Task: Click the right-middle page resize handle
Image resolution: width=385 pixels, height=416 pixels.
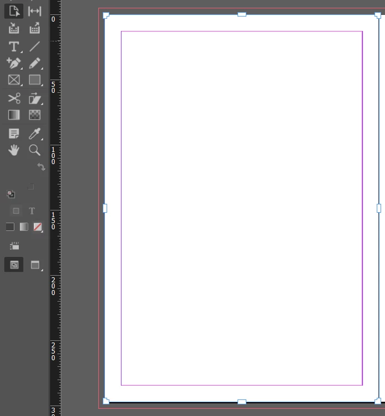Action: pyautogui.click(x=379, y=208)
